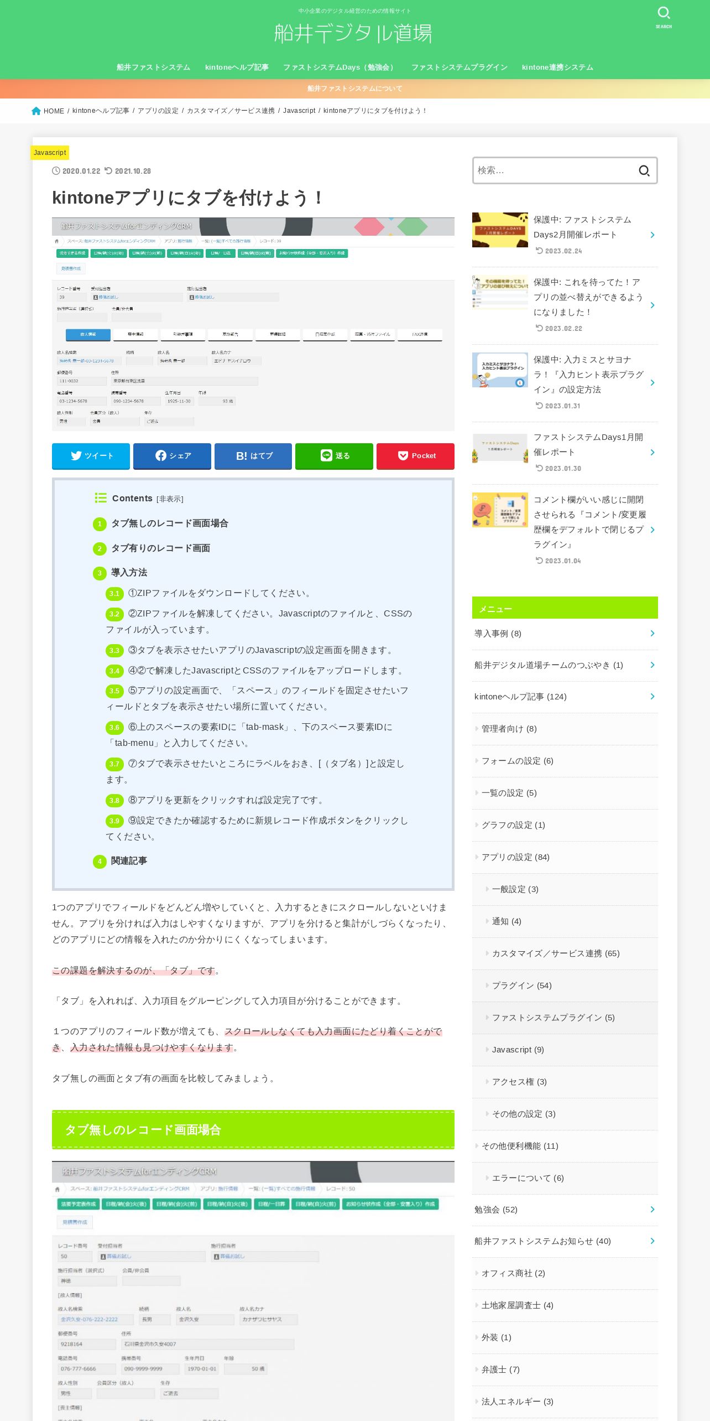Go to site title 船井デジタル道場
Viewport: 710px width, 1421px height.
click(354, 33)
